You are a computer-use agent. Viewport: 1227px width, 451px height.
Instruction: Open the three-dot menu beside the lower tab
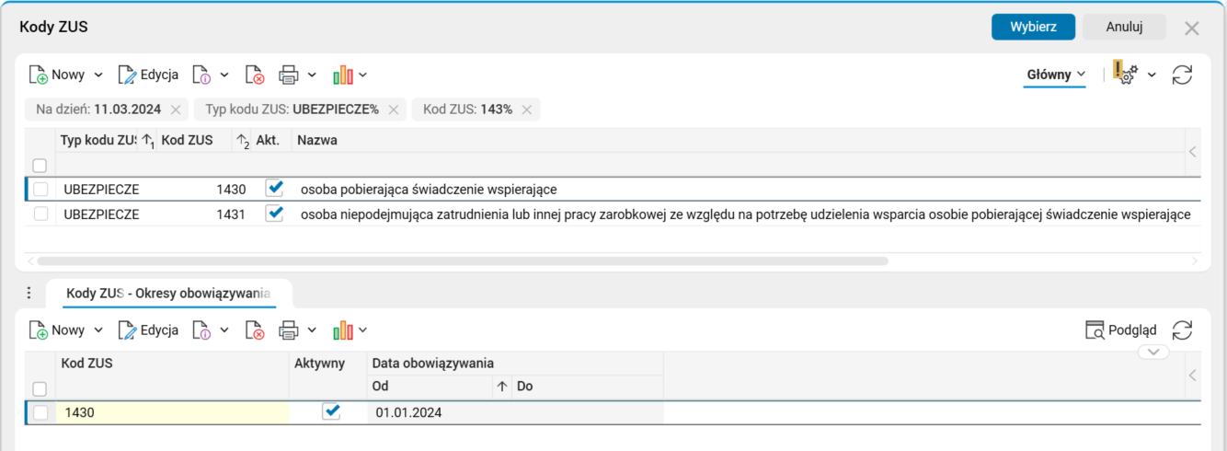(x=29, y=294)
